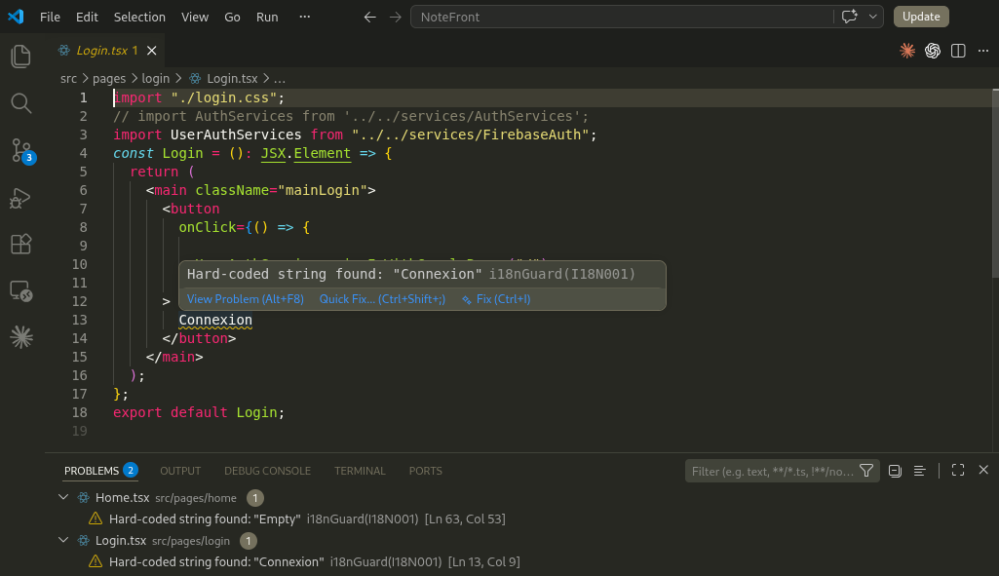Open Source Control view with 3 changes
The height and width of the screenshot is (576, 999).
point(22,151)
